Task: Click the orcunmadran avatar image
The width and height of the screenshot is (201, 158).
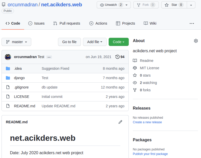Action: point(8,57)
